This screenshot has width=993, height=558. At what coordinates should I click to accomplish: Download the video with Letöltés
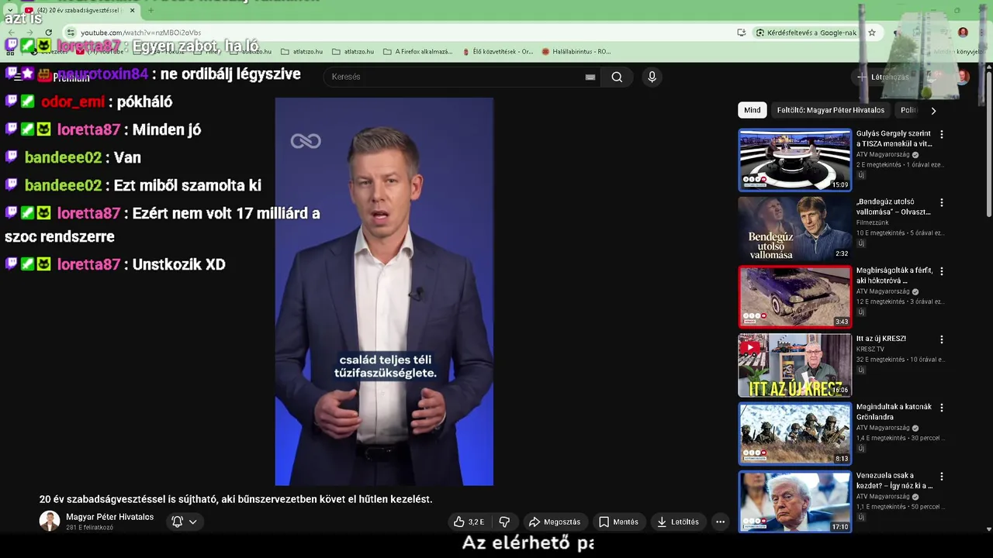tap(678, 522)
